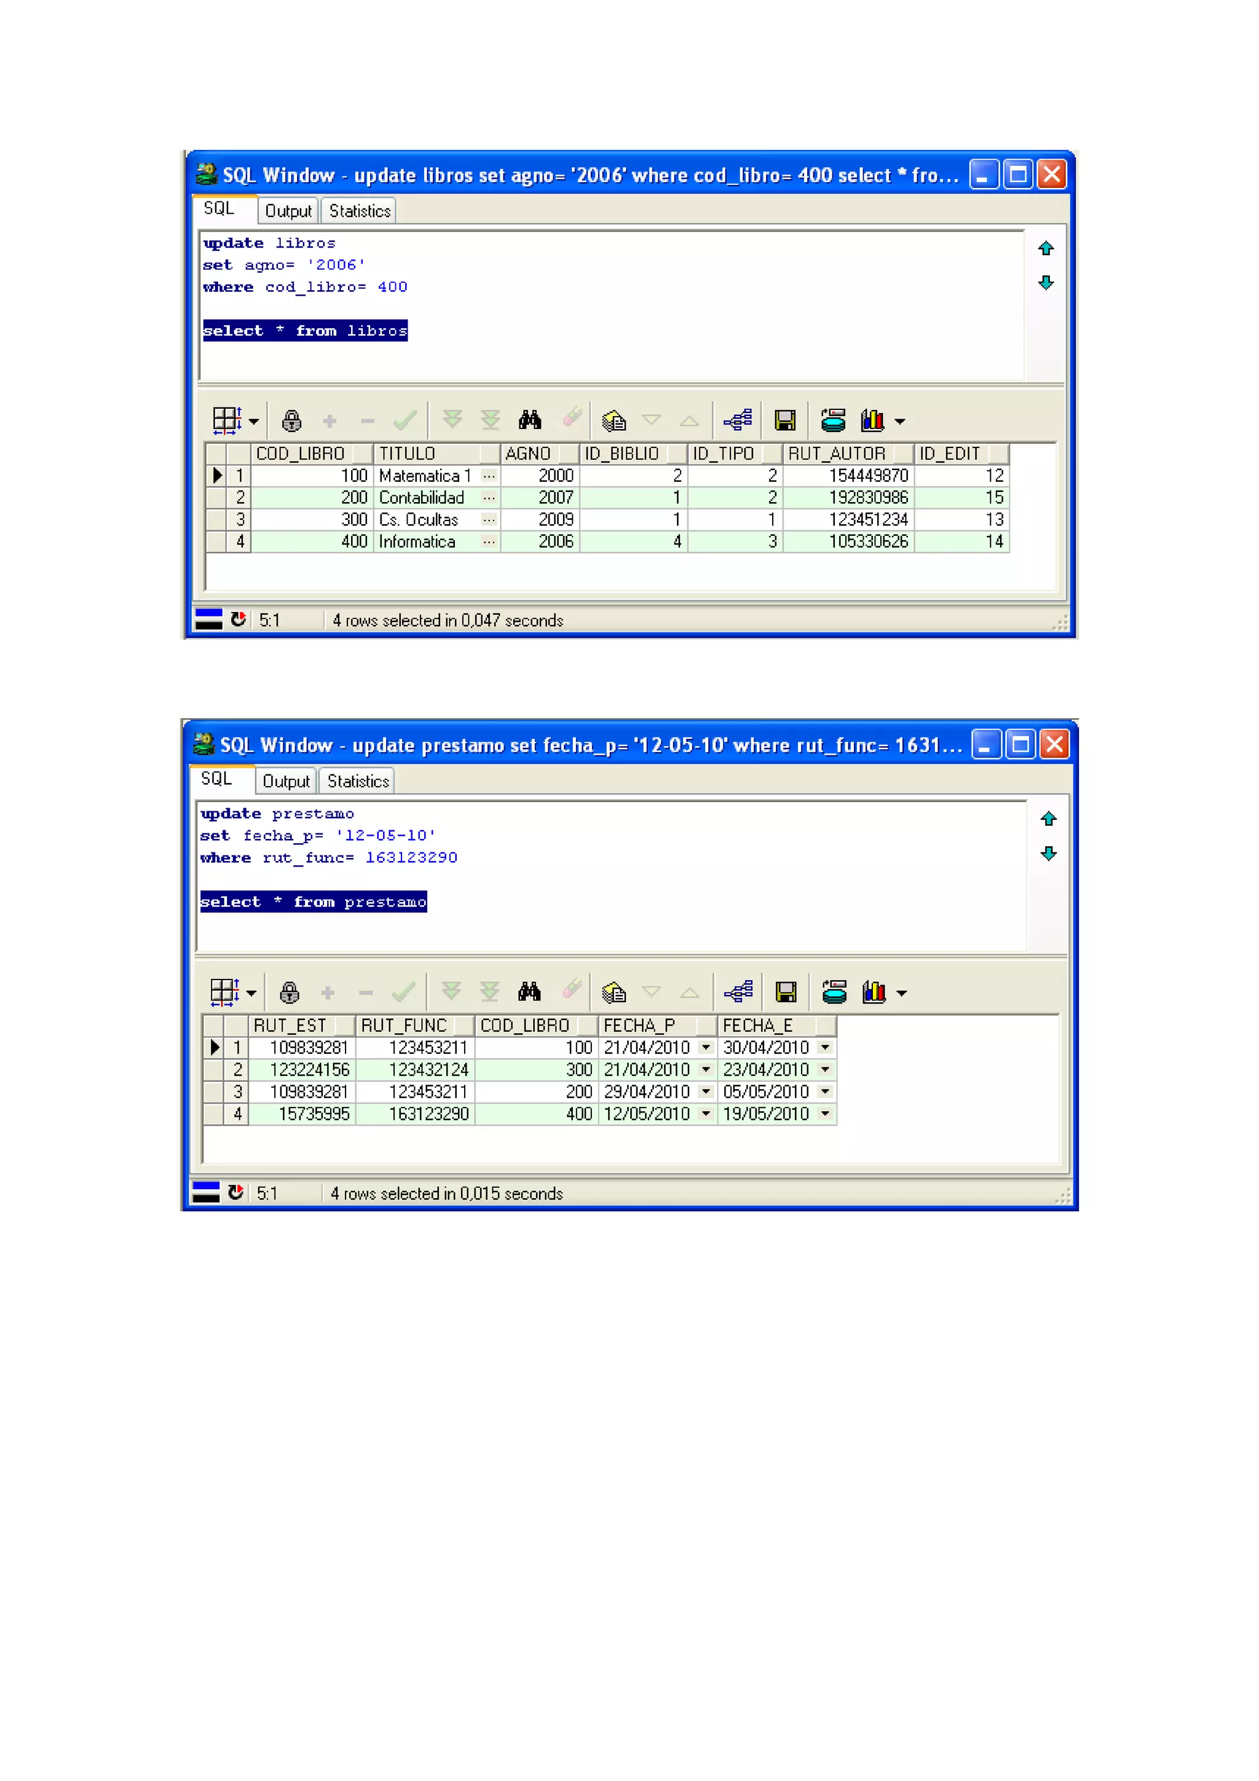Click export results icon in prestamo window
1259x1781 pixels.
(835, 992)
